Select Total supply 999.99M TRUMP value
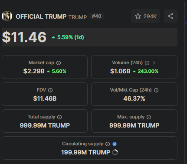Screen dimensions: 187x164 point(45,125)
